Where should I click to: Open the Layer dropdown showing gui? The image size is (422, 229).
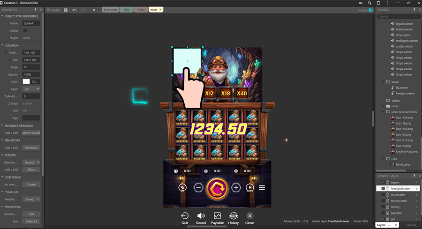pos(31,89)
